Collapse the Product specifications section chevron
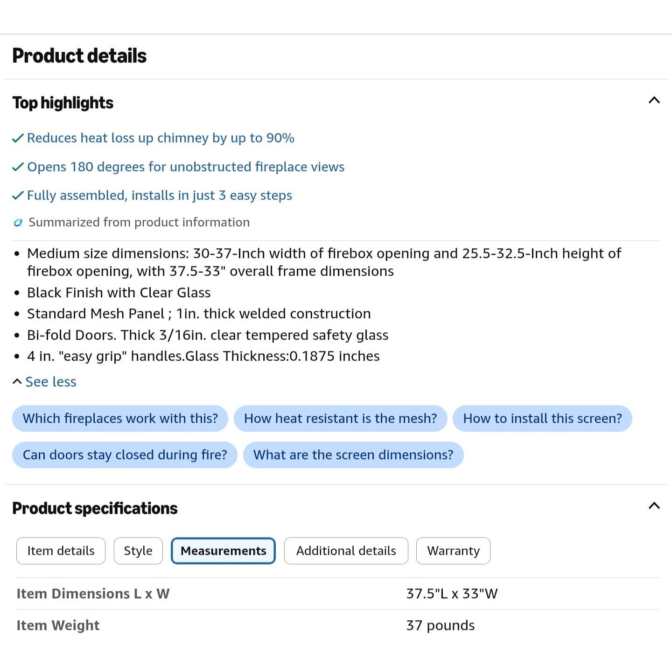The image size is (672, 672). (654, 506)
